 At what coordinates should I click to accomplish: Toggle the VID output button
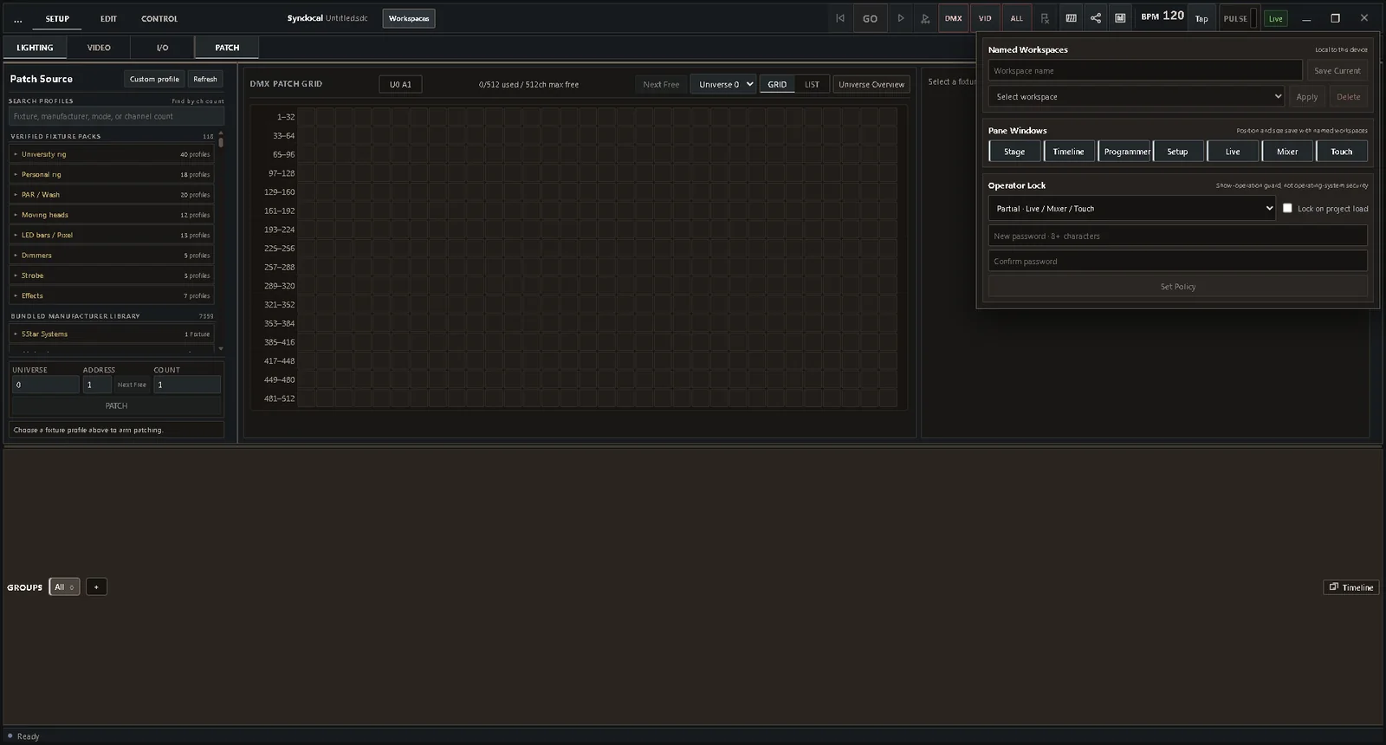(x=985, y=18)
